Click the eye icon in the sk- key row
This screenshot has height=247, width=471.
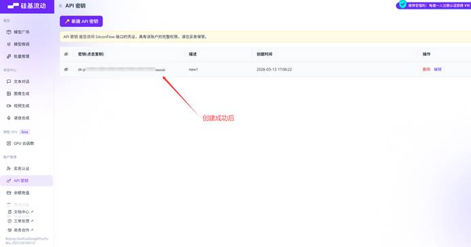(66, 69)
